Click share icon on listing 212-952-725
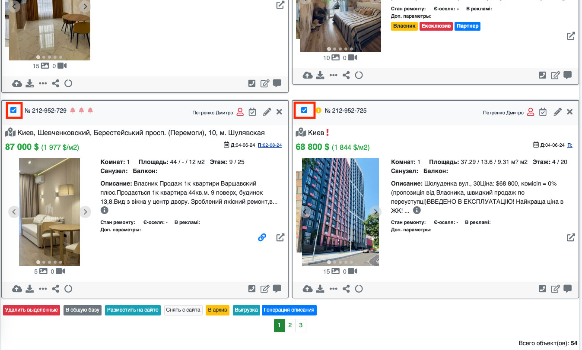The width and height of the screenshot is (582, 350). pyautogui.click(x=346, y=289)
